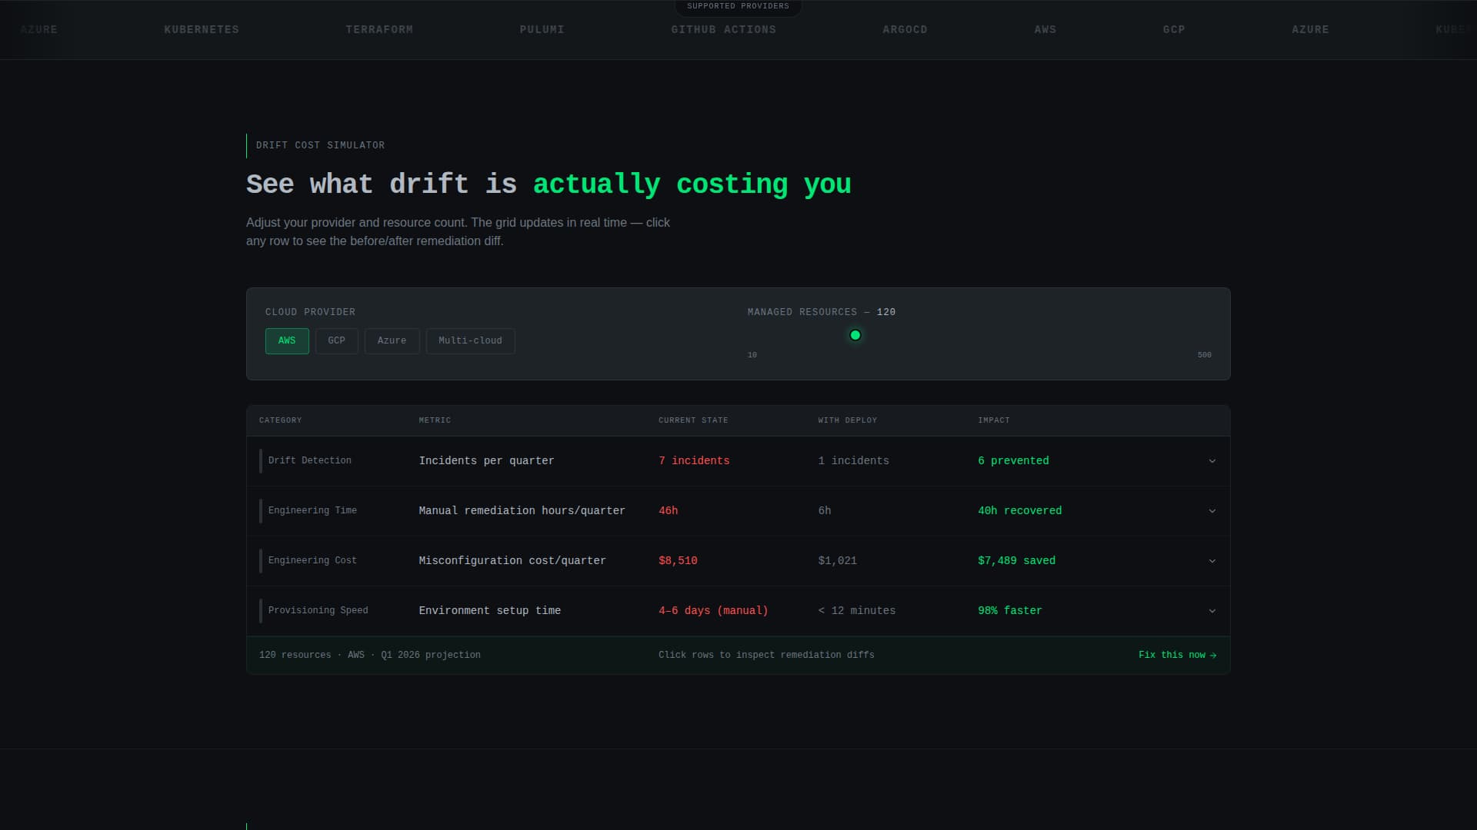Screen dimensions: 1477x830
Task: Click the '$8,510' current state value
Action: 678,561
